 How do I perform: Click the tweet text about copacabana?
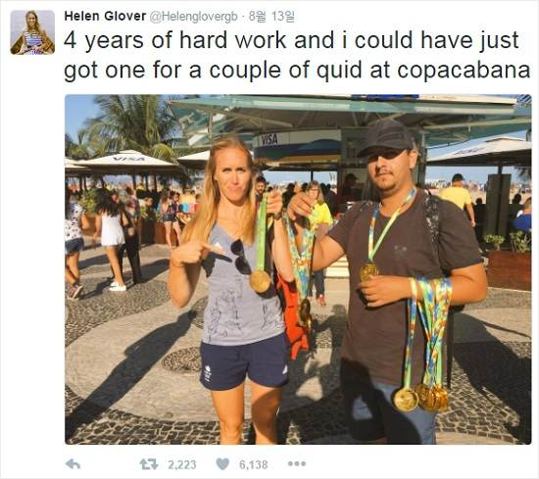pyautogui.click(x=297, y=55)
